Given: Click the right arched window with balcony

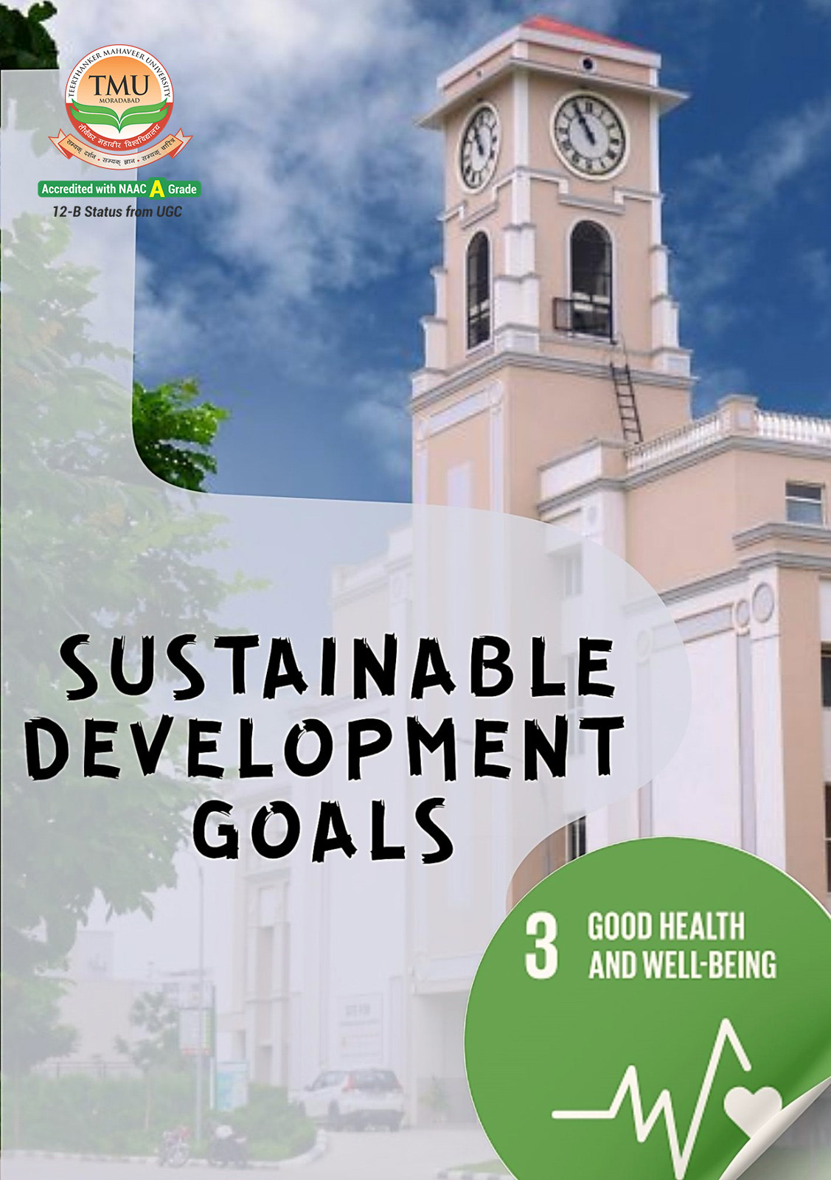Looking at the screenshot, I should (591, 280).
